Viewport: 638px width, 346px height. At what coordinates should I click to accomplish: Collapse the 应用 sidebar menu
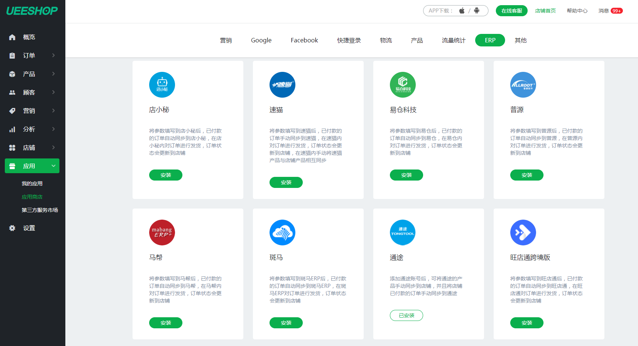point(32,166)
